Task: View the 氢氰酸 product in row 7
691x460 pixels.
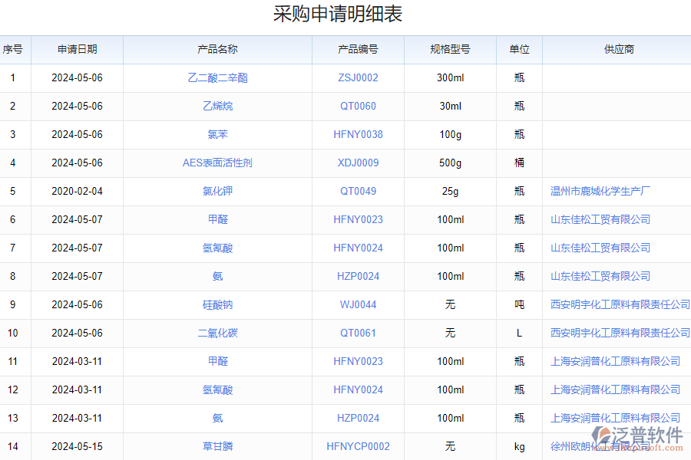Action: [x=217, y=248]
